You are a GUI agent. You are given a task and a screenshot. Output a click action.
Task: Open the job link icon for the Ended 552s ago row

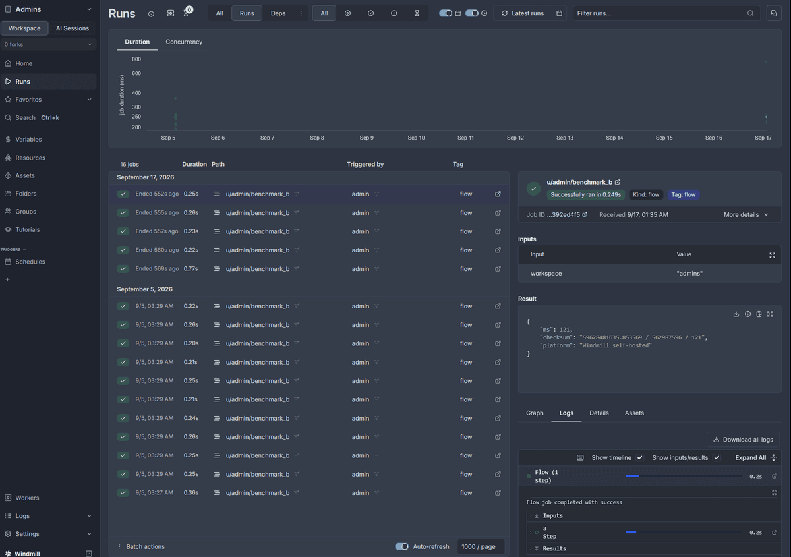pos(498,194)
